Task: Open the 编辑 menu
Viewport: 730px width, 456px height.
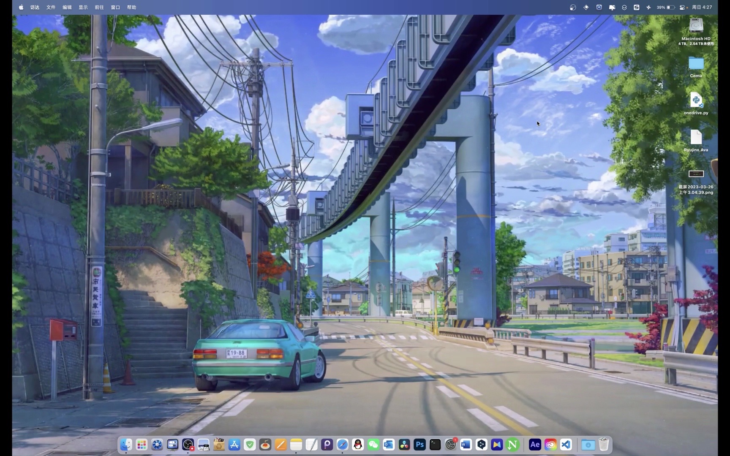Action: pos(67,7)
